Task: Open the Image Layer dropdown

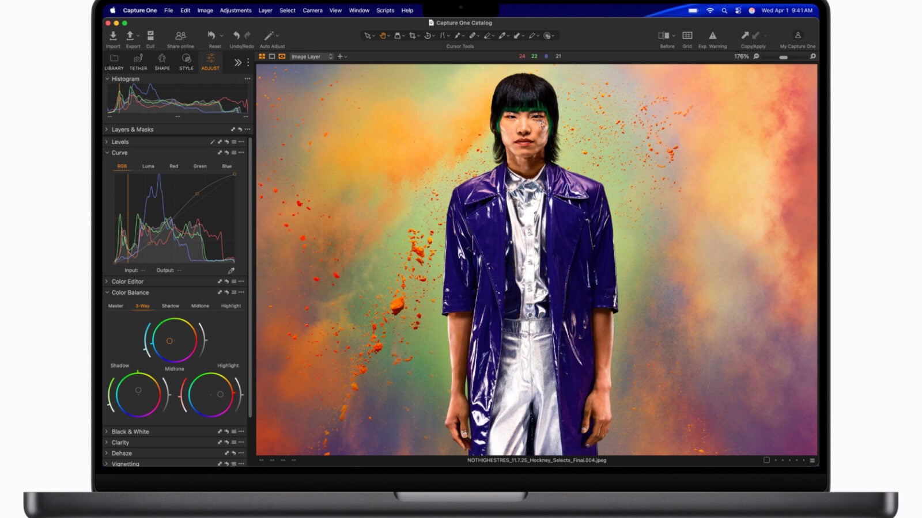Action: 312,56
